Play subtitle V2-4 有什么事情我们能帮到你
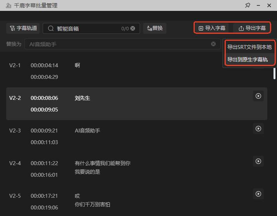 pos(258,161)
